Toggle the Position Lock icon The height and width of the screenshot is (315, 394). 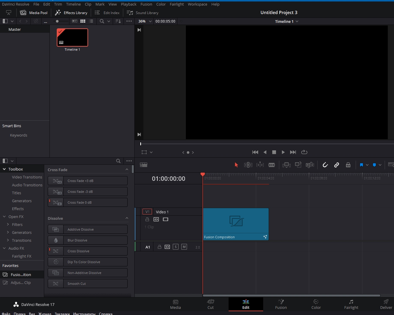click(348, 165)
